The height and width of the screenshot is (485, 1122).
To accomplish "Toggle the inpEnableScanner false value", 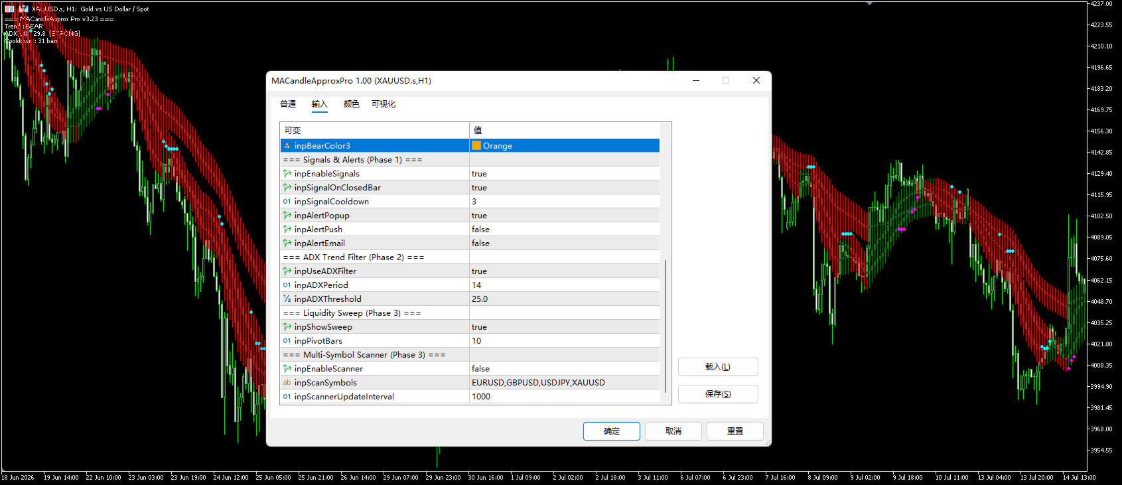I will coord(564,369).
